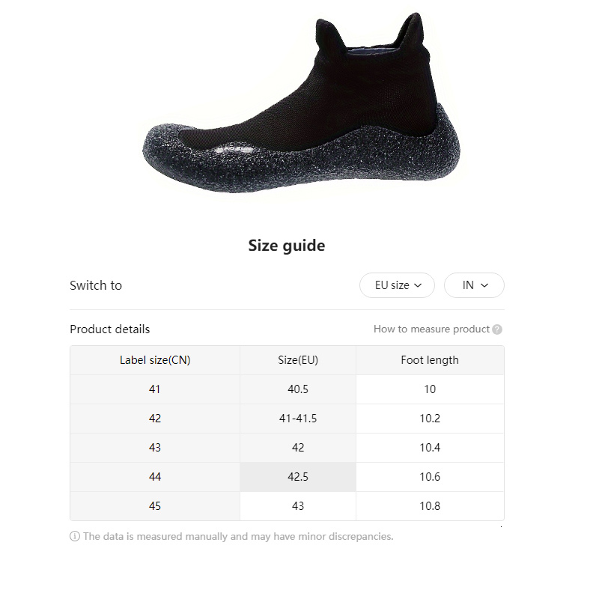The image size is (599, 599).
Task: Select label size 45 cell
Action: coord(155,506)
